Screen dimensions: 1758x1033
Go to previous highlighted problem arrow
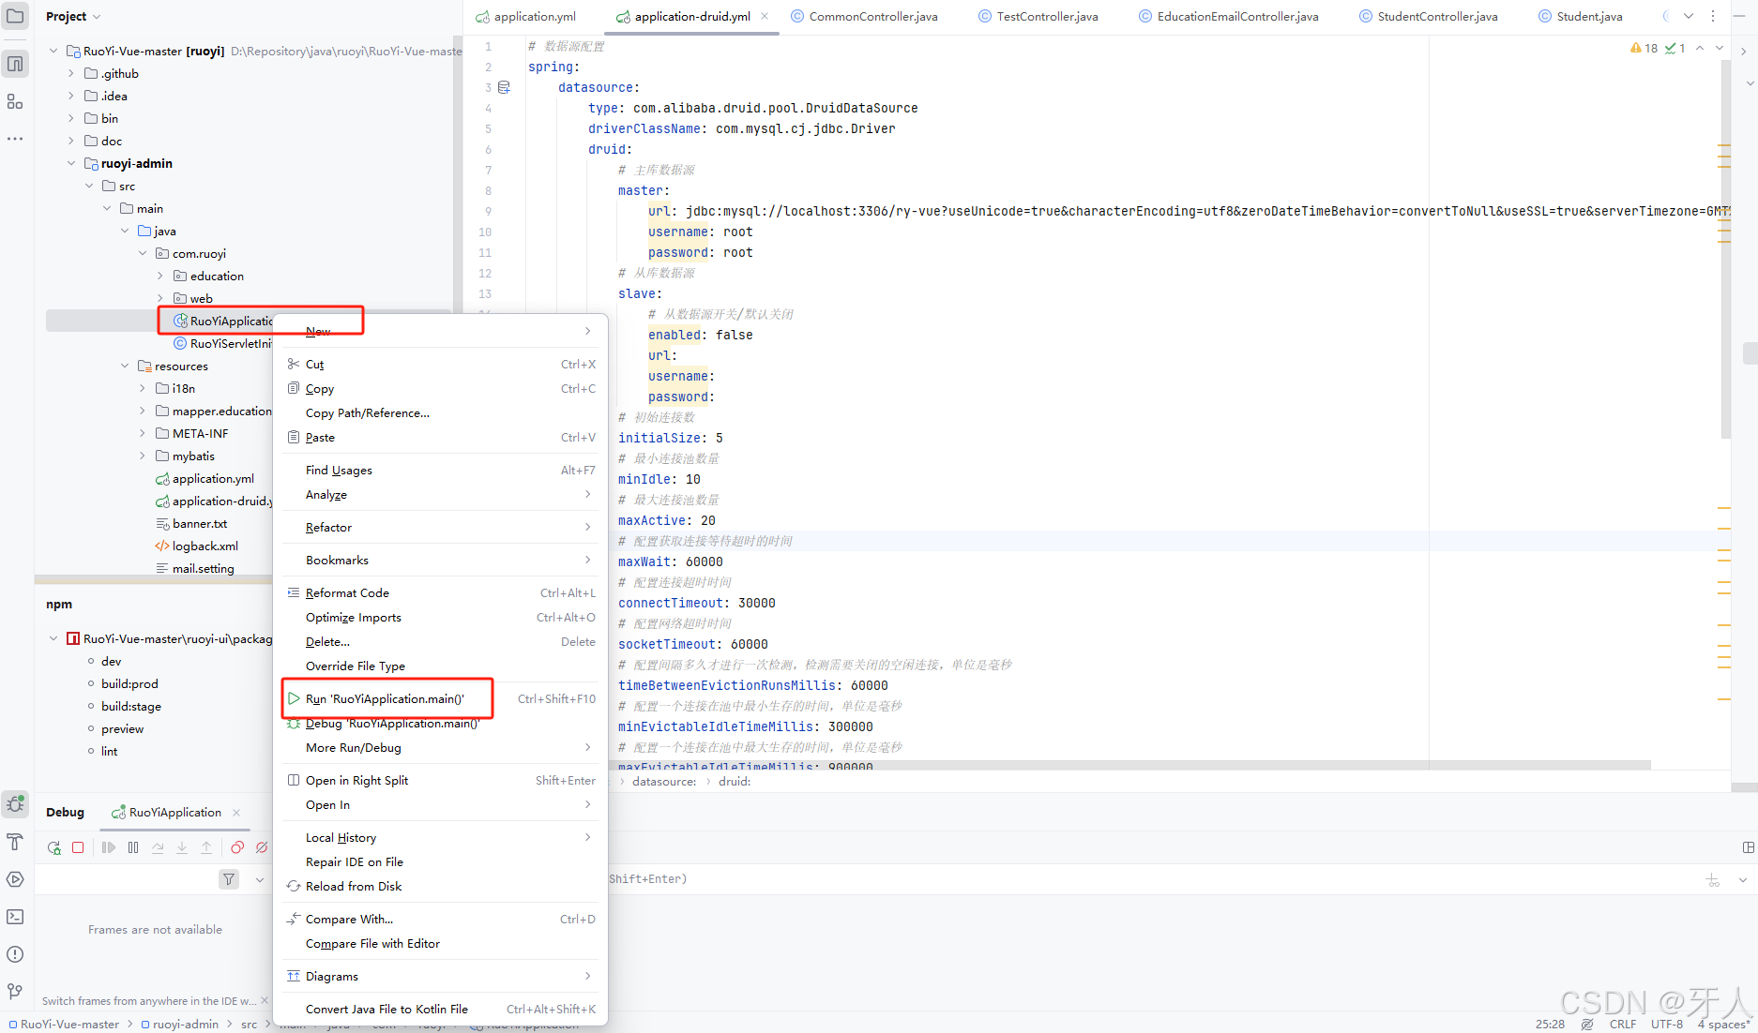pos(1700,48)
